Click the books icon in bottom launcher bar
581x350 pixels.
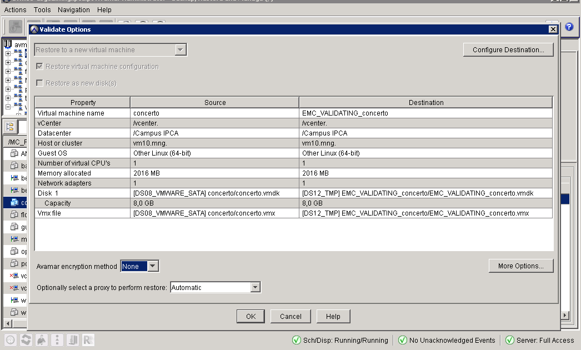[x=73, y=340]
